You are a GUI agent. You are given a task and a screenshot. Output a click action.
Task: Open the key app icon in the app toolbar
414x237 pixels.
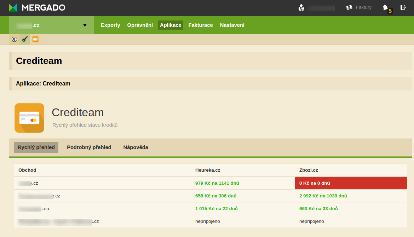click(x=25, y=39)
